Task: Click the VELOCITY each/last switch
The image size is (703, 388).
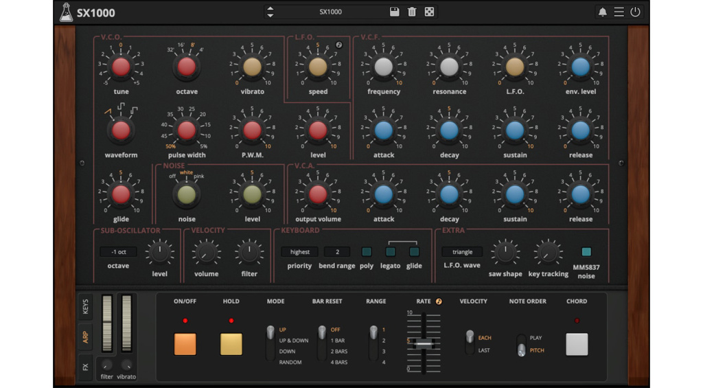Action: [470, 343]
